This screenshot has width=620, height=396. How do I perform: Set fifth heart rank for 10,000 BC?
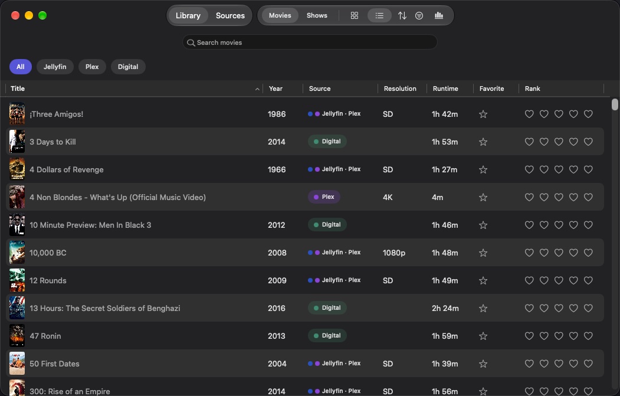[588, 253]
